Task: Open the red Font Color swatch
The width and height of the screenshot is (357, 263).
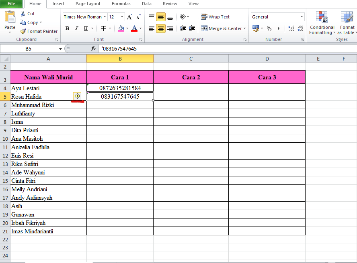Action: pos(133,28)
